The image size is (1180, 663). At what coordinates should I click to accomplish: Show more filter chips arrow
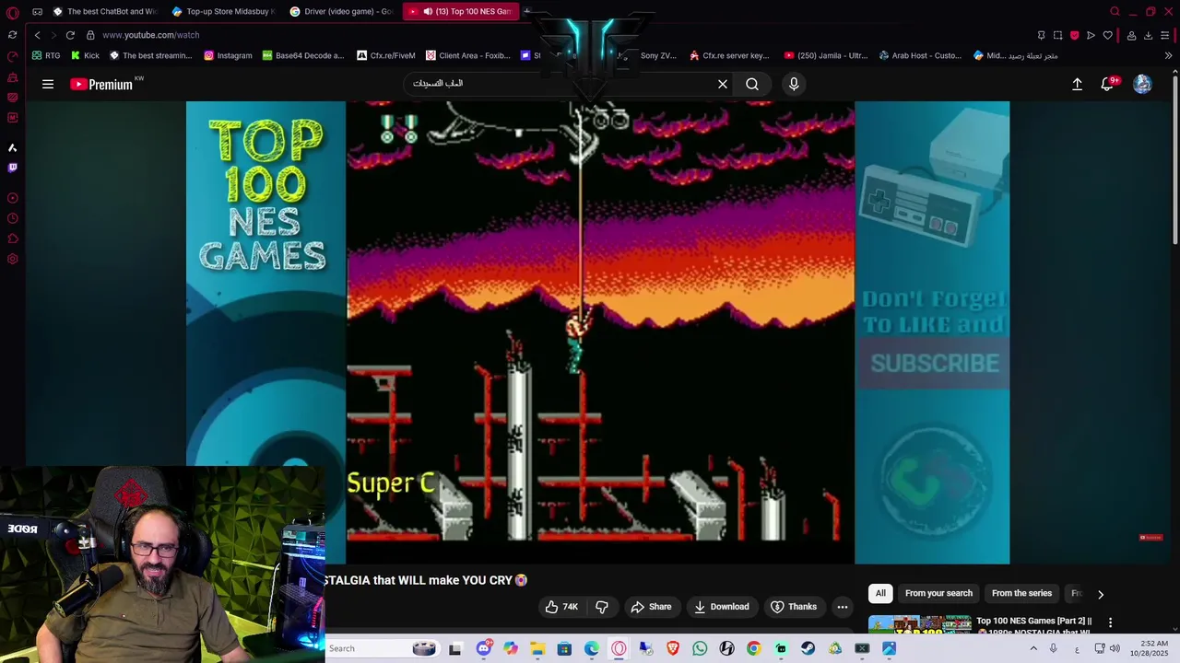[1100, 594]
